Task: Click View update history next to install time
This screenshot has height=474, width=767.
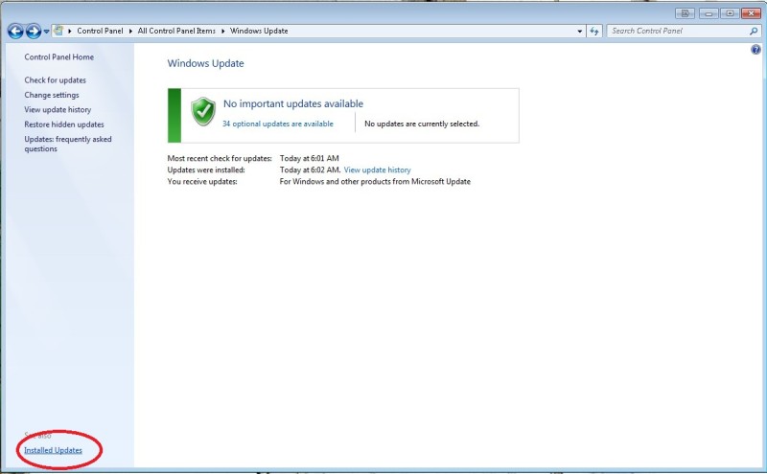Action: click(x=377, y=169)
